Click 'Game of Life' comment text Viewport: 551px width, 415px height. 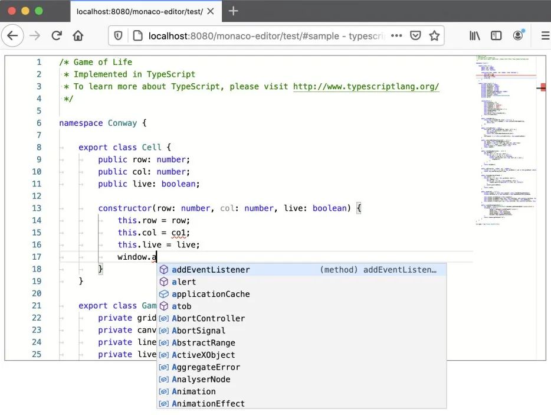(x=103, y=62)
